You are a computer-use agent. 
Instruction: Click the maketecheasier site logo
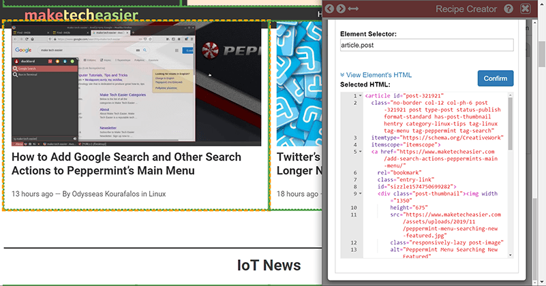[80, 14]
